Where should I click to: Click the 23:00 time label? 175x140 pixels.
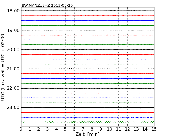point(13,108)
